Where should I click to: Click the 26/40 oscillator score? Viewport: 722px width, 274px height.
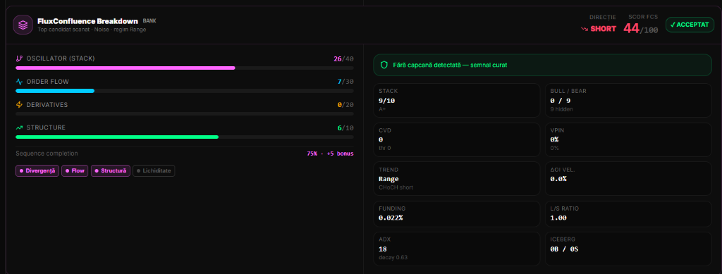click(x=343, y=59)
